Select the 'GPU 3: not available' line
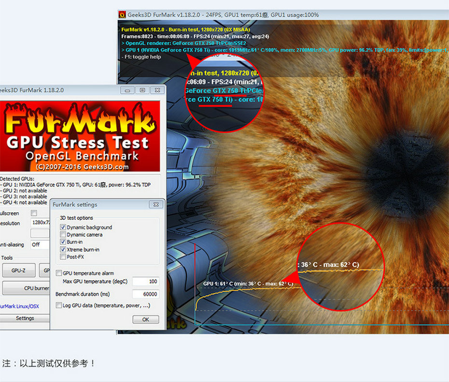 (x=24, y=197)
